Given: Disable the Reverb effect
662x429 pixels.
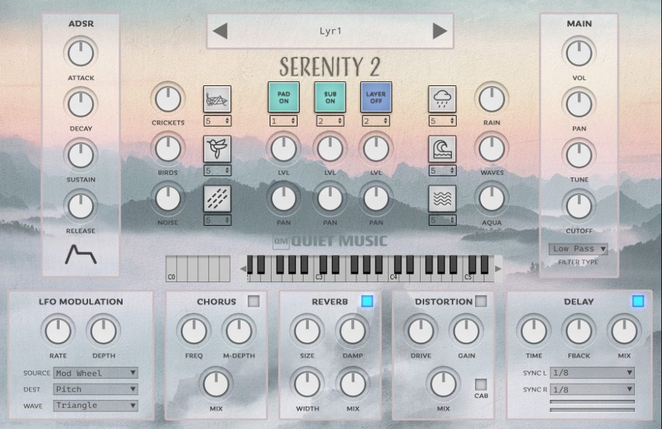Looking at the screenshot, I should (x=367, y=302).
